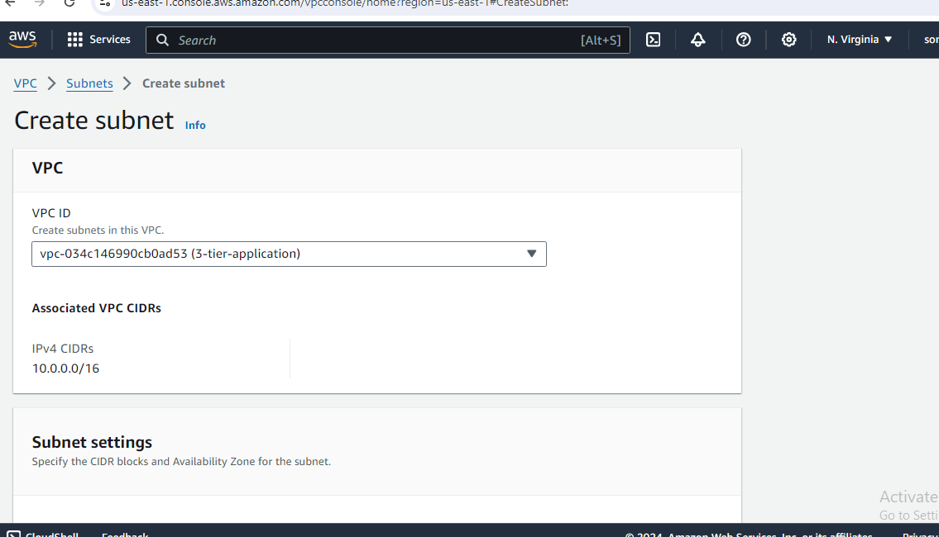The image size is (939, 537).
Task: Open the VPC breadcrumb link
Action: (25, 83)
